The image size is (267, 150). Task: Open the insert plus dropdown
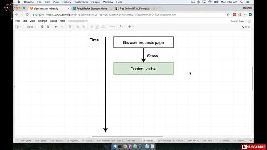tap(131, 27)
